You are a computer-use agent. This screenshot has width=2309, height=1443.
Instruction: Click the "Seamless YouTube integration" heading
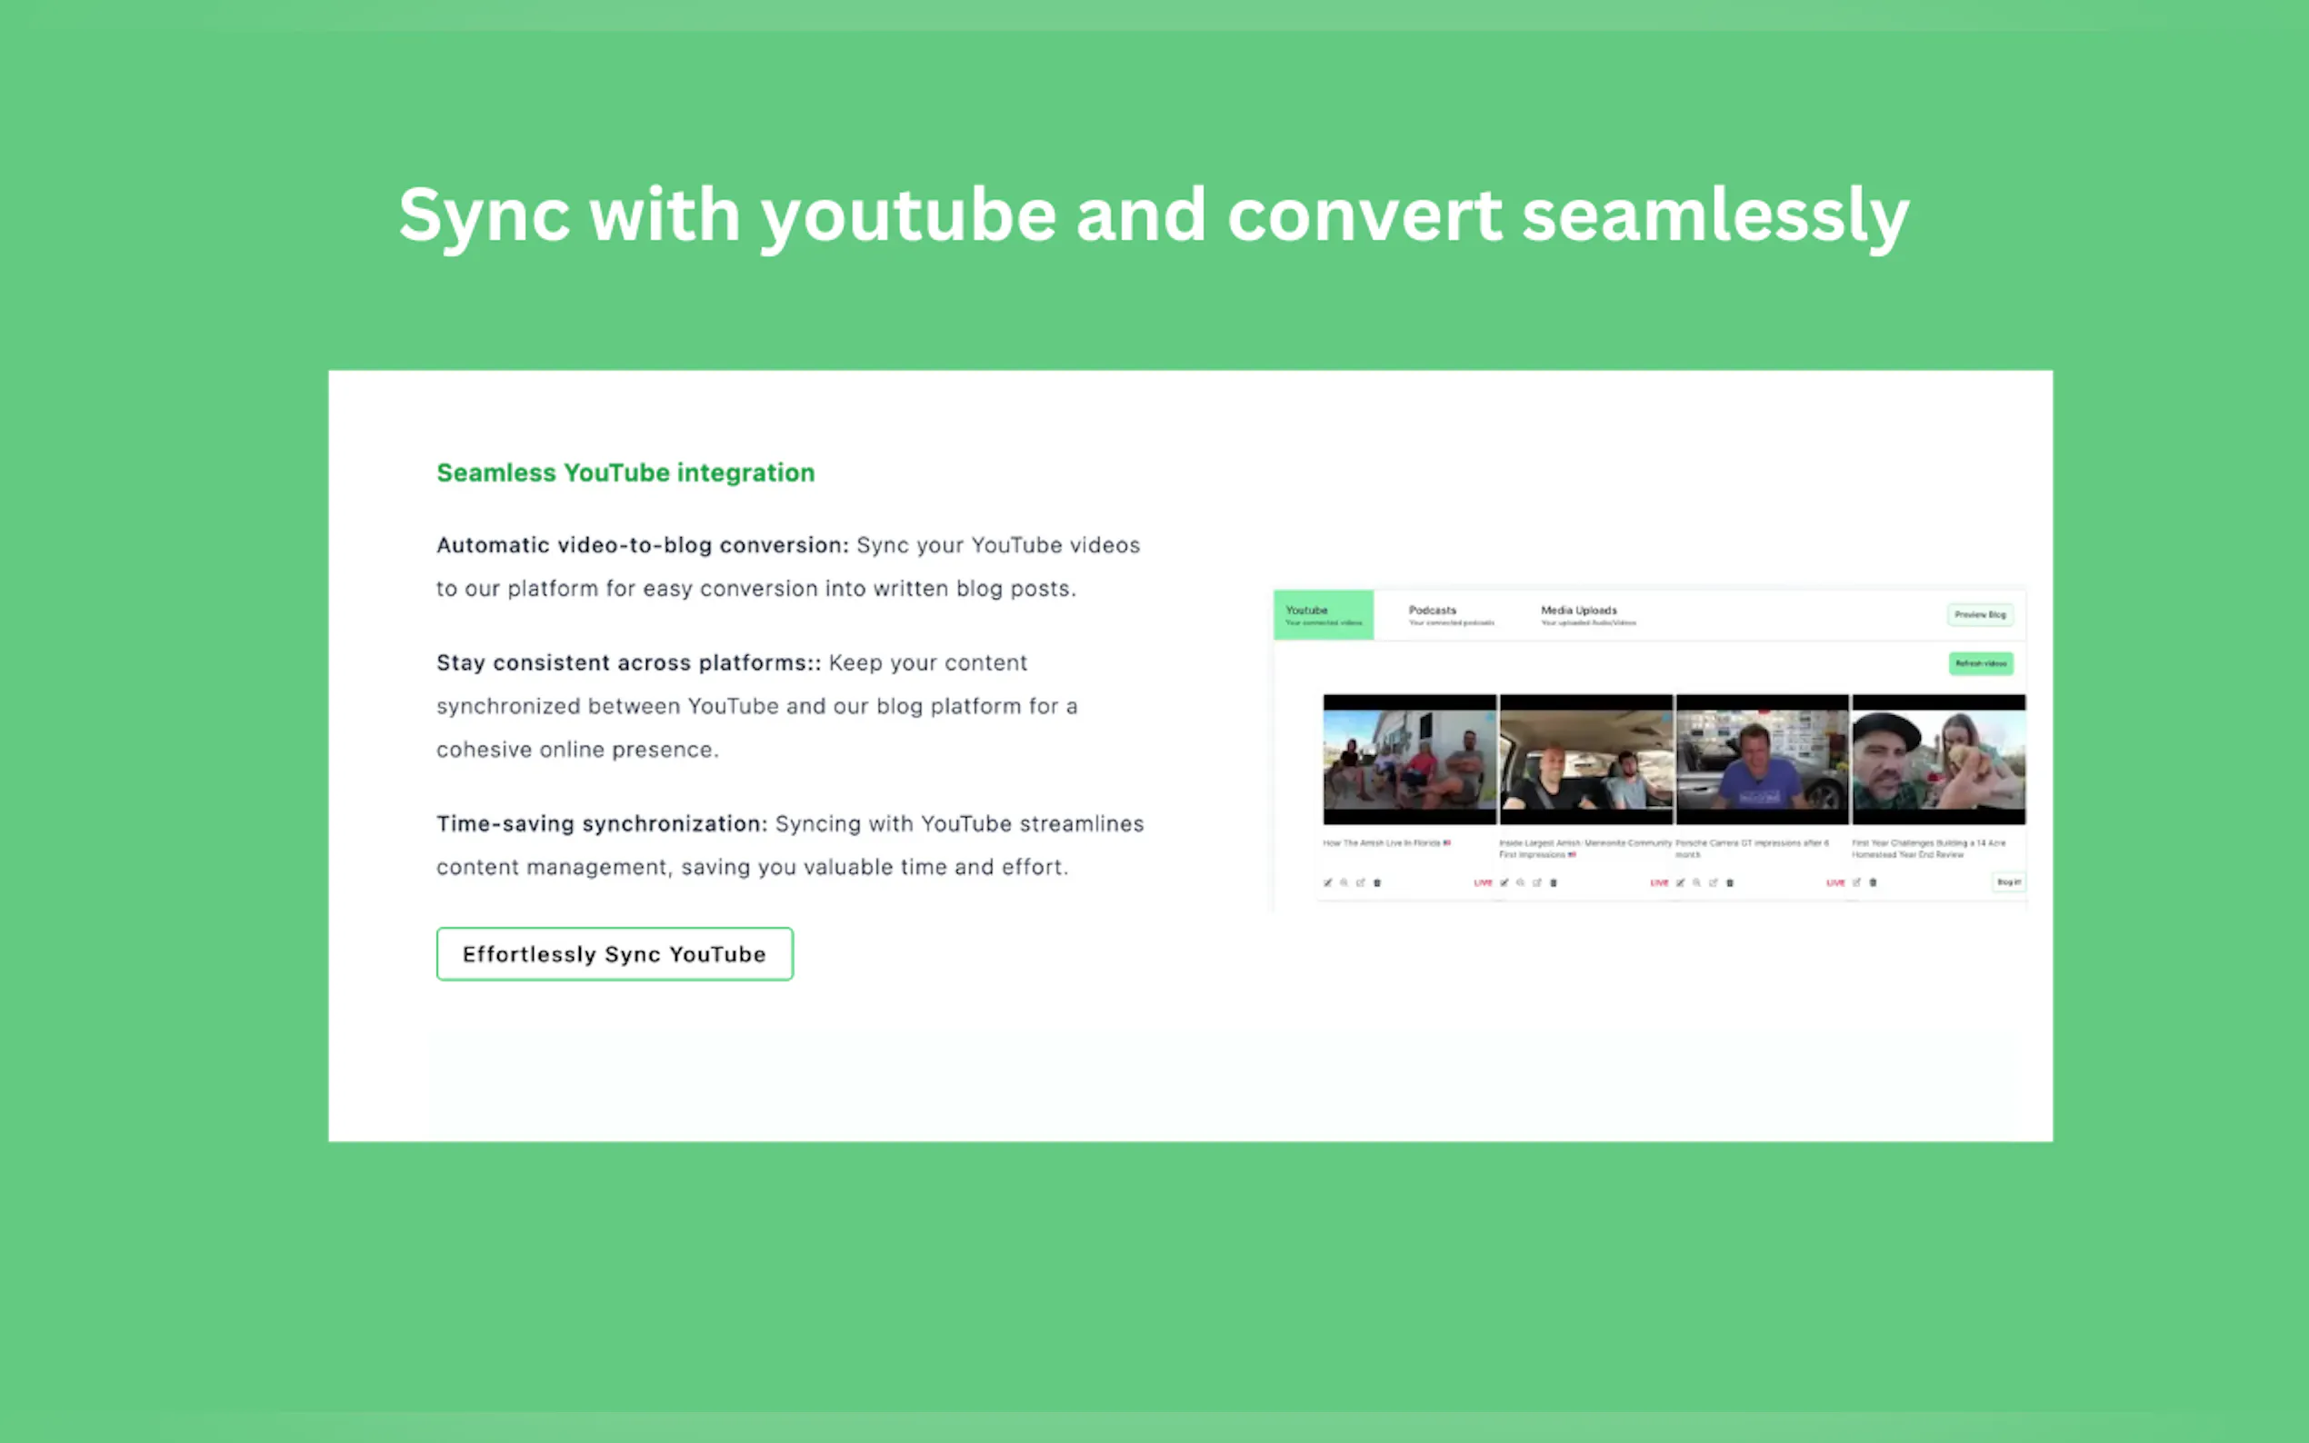point(625,473)
